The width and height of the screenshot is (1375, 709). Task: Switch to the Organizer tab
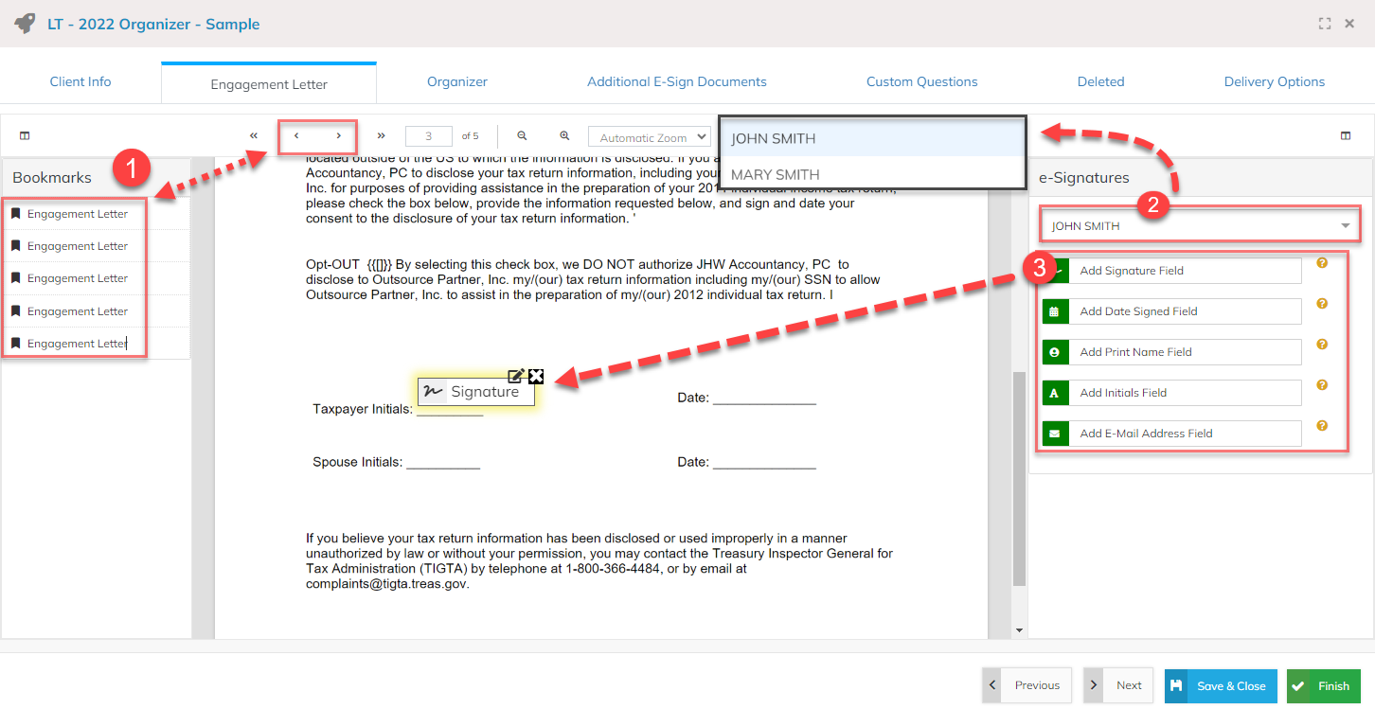(456, 82)
